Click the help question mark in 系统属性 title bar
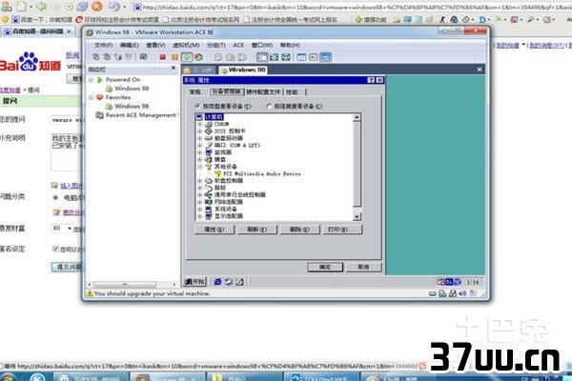Image resolution: width=572 pixels, height=381 pixels. (x=371, y=80)
